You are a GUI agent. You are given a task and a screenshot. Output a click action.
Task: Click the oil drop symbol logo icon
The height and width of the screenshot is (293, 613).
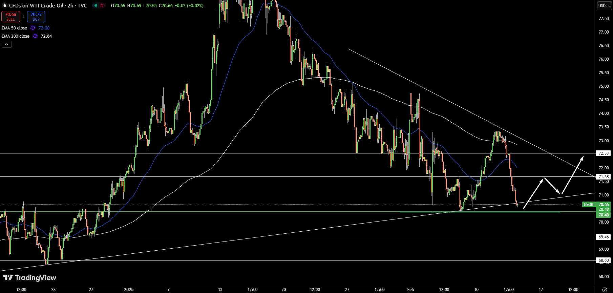click(x=4, y=5)
